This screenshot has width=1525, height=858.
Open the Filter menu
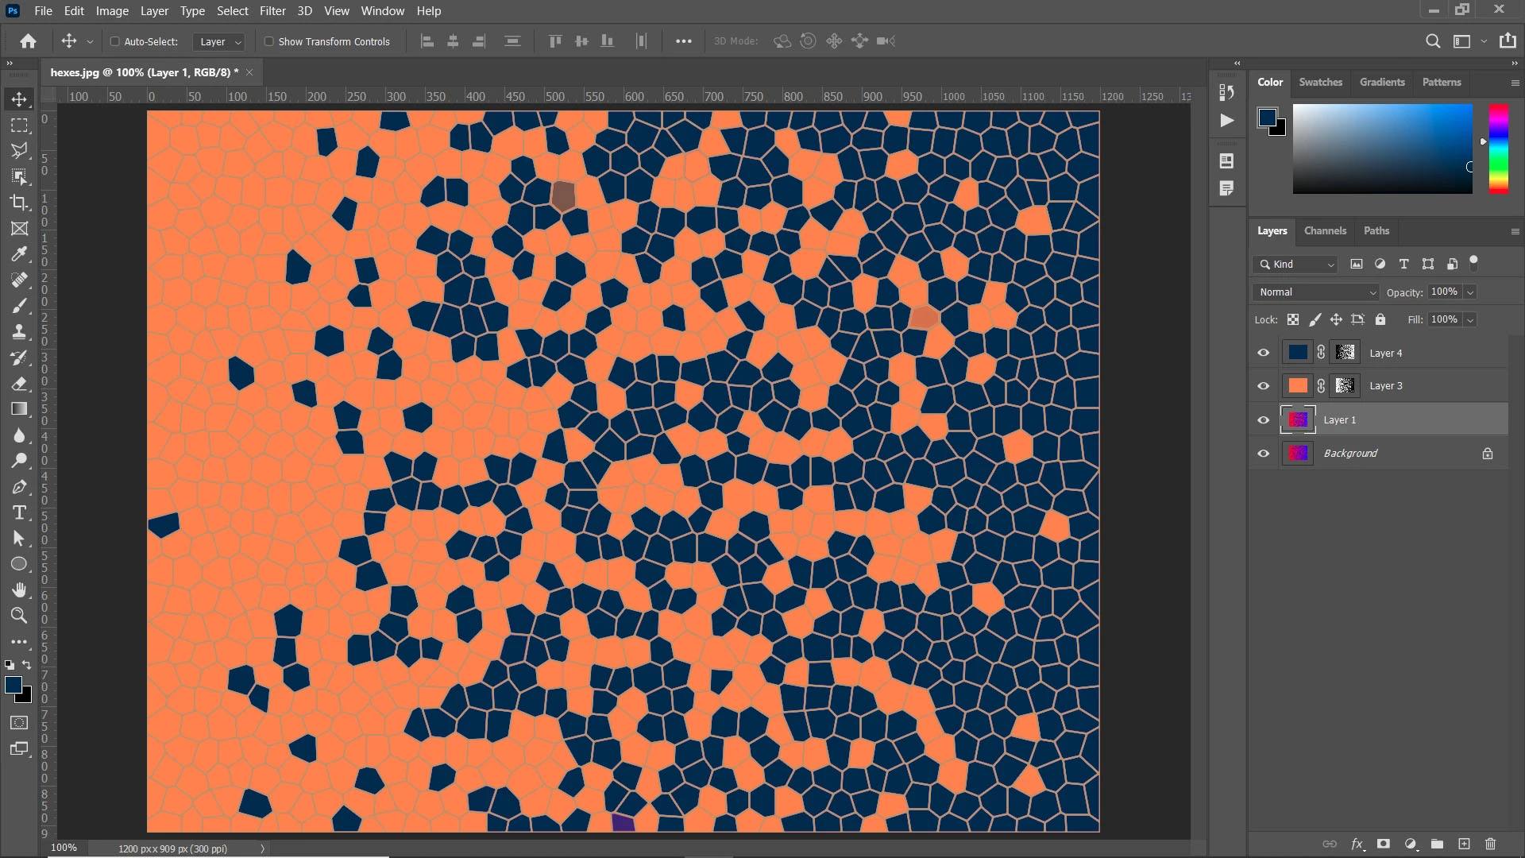[x=272, y=11]
